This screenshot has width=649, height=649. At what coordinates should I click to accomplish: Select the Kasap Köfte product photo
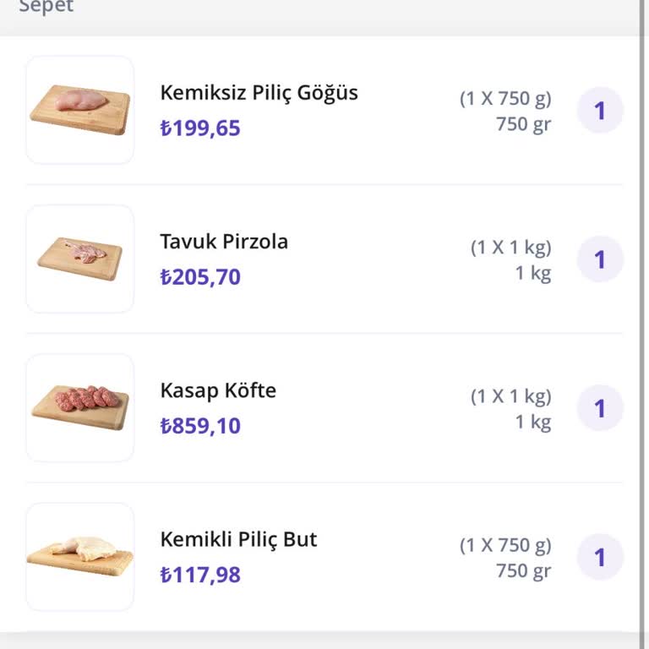80,407
